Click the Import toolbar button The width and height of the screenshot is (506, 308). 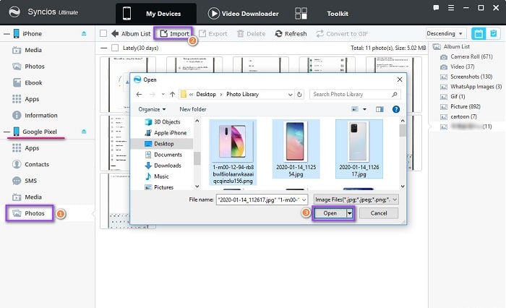[175, 33]
